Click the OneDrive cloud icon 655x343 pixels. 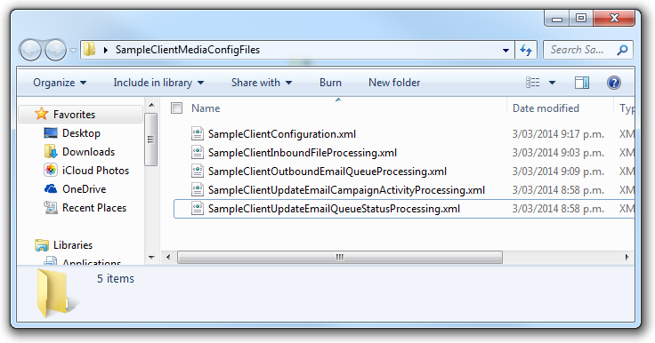coord(51,188)
